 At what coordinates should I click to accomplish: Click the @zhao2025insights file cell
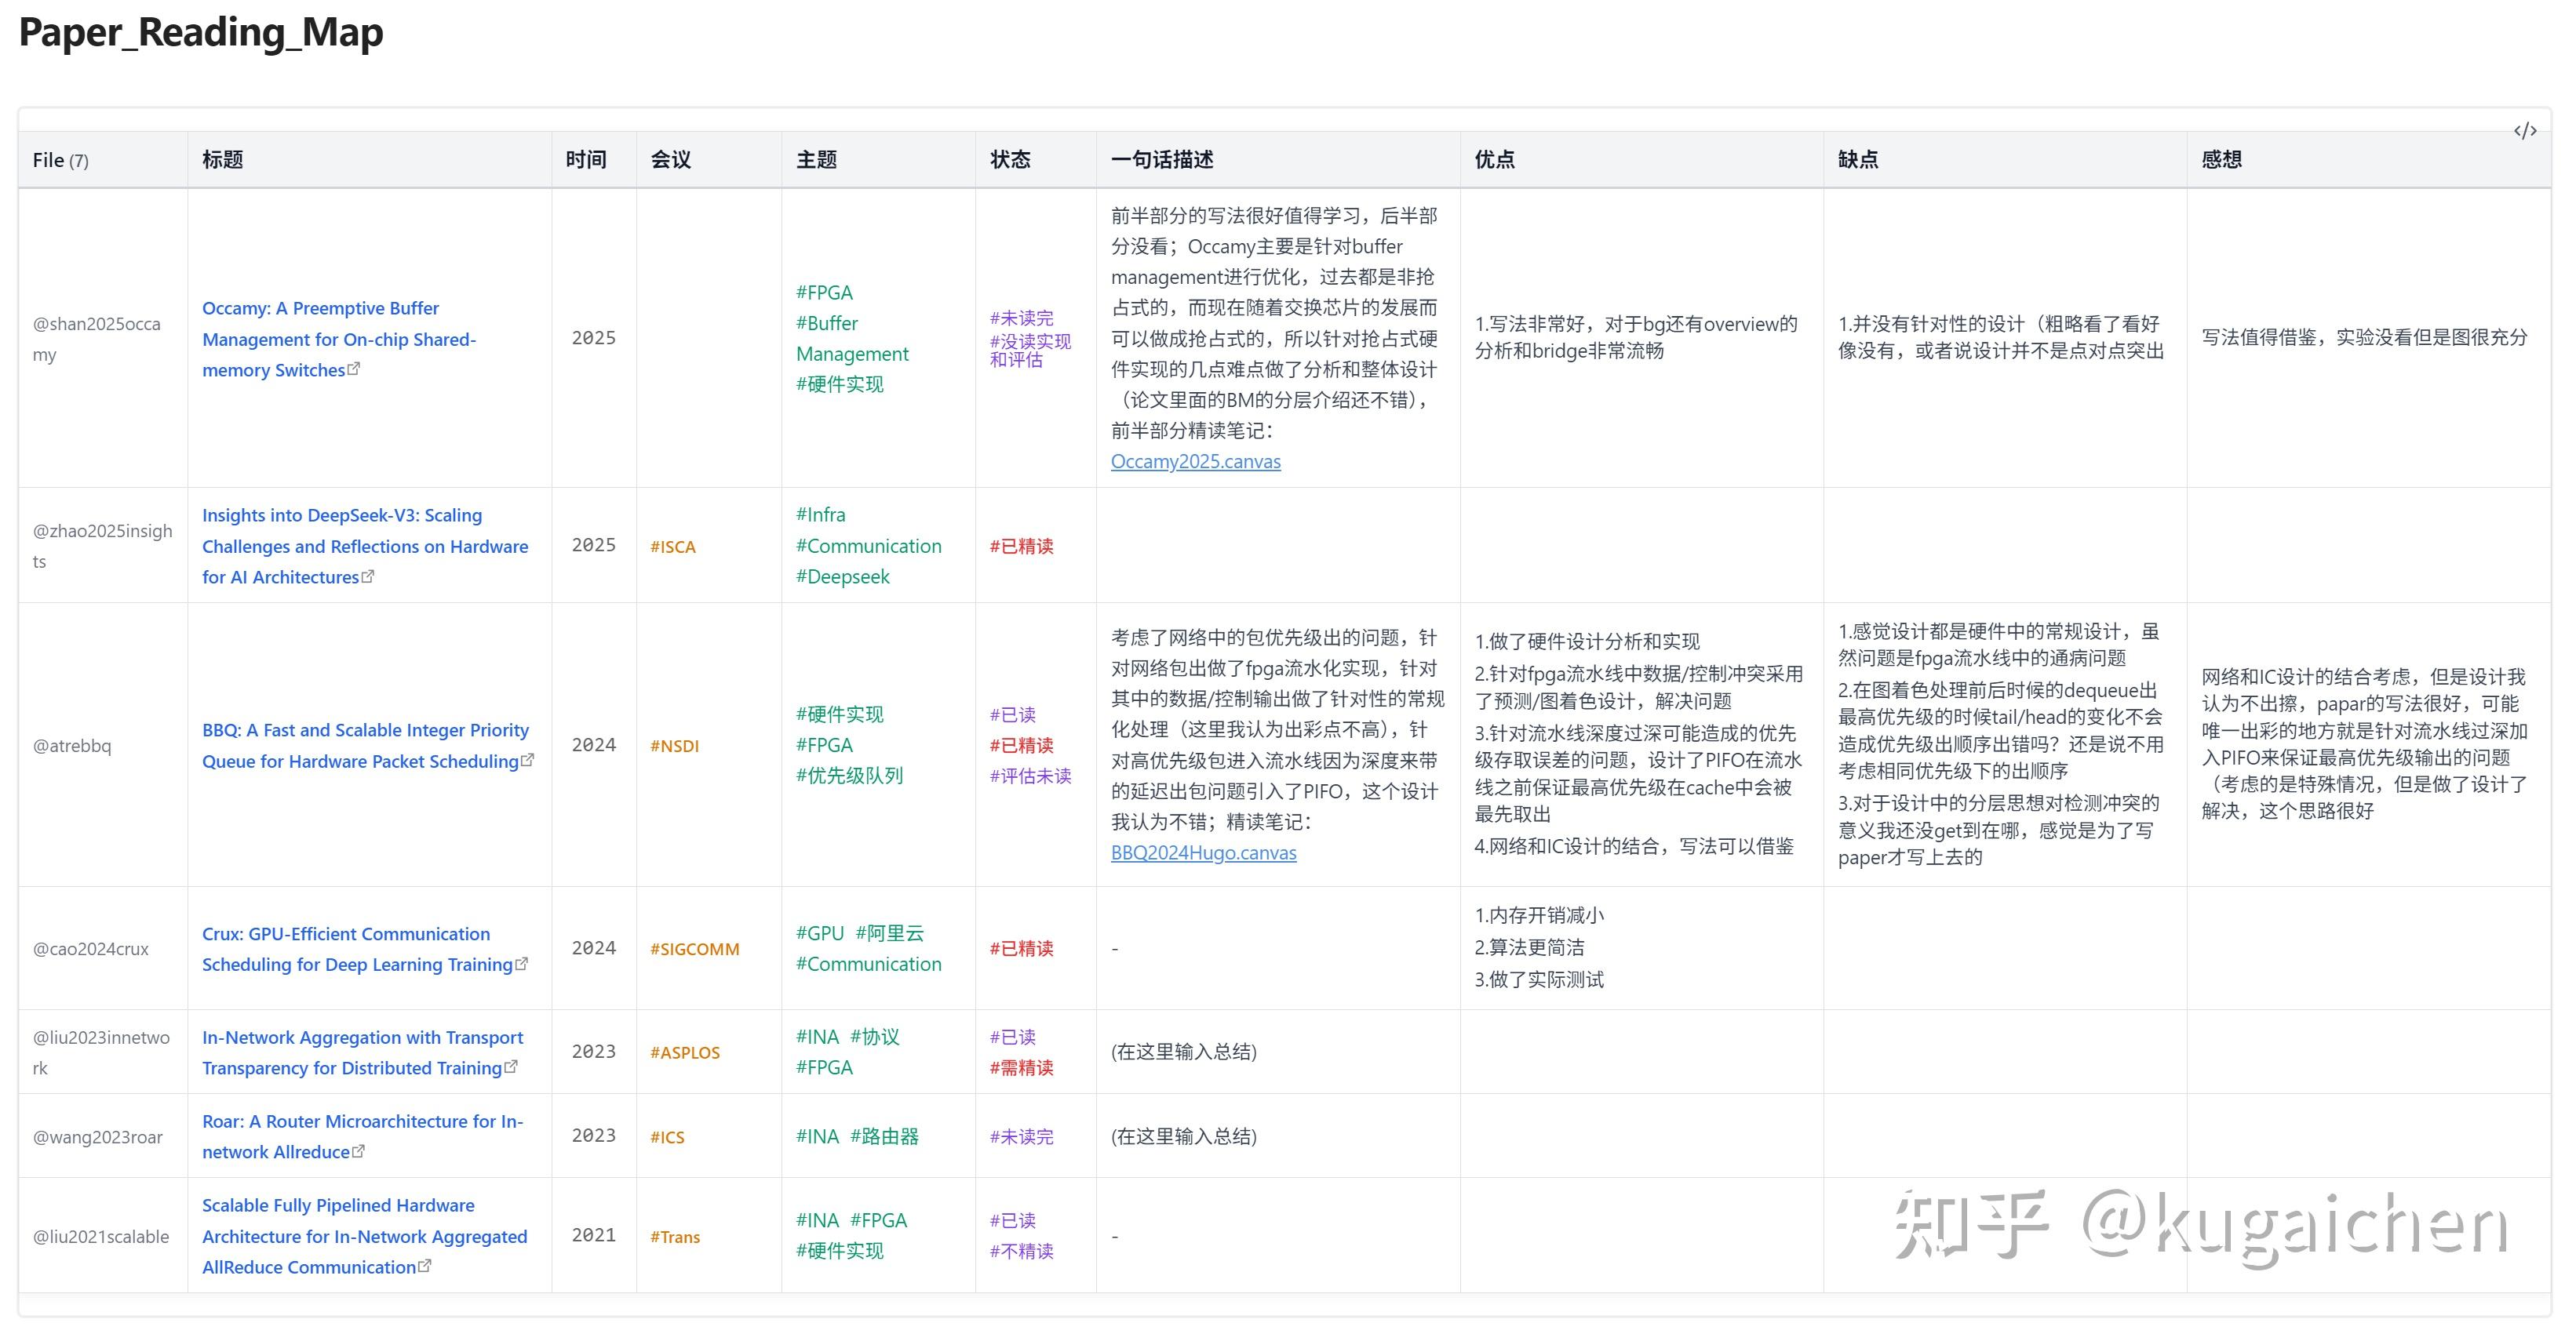tap(102, 546)
